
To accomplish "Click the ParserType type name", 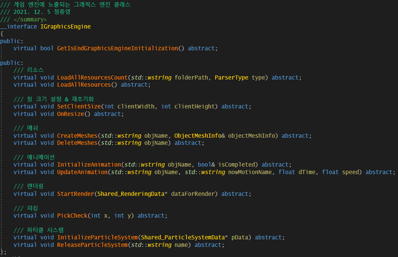I will pos(232,77).
